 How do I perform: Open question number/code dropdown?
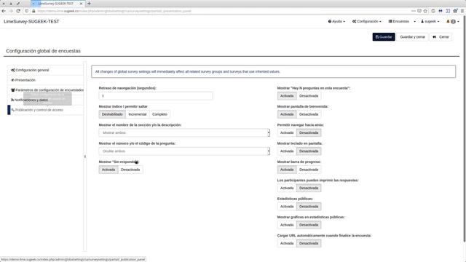(184, 151)
